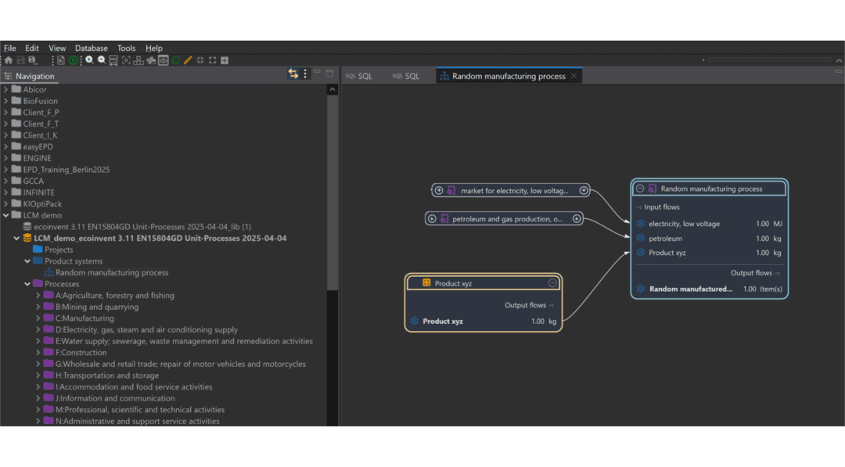Expand right side of market for electricity node
The image size is (845, 467).
pyautogui.click(x=584, y=190)
